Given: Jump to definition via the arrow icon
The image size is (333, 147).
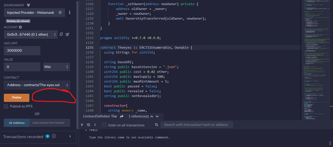Looking at the screenshot, I should (122, 116).
